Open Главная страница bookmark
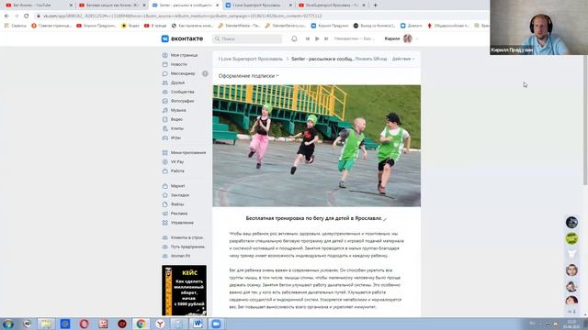 click(x=51, y=26)
